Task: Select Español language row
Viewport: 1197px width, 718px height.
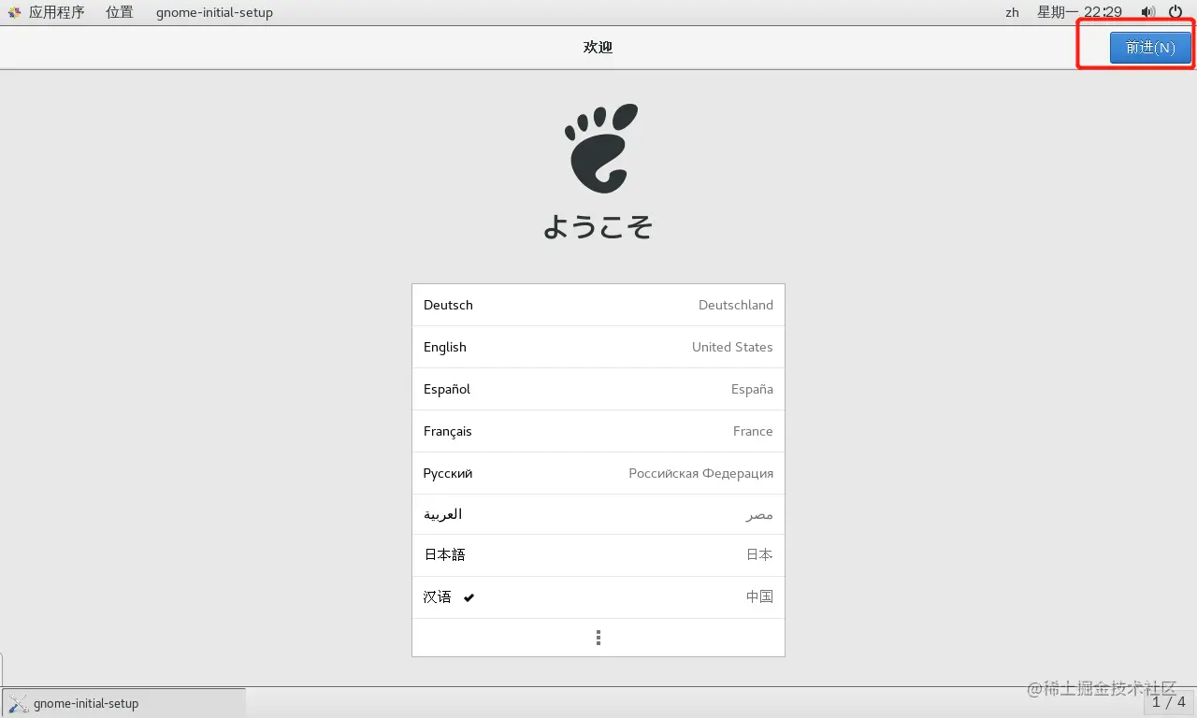Action: pyautogui.click(x=598, y=389)
